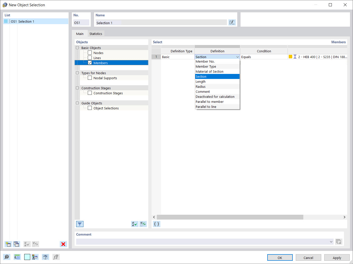Click the invert-selection icon in Objects panel
353x264 pixels.
(x=143, y=224)
